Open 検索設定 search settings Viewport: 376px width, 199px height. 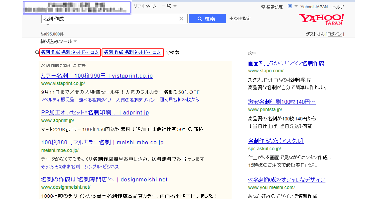[x=272, y=7]
